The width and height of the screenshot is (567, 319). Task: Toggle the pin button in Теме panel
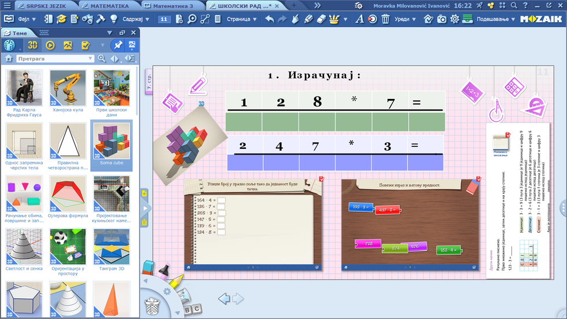[x=117, y=45]
